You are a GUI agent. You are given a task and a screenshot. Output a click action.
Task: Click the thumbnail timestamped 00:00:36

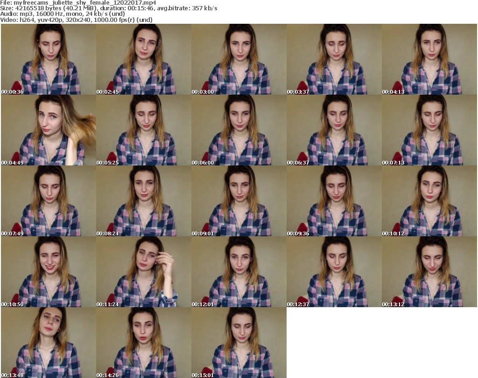49,59
